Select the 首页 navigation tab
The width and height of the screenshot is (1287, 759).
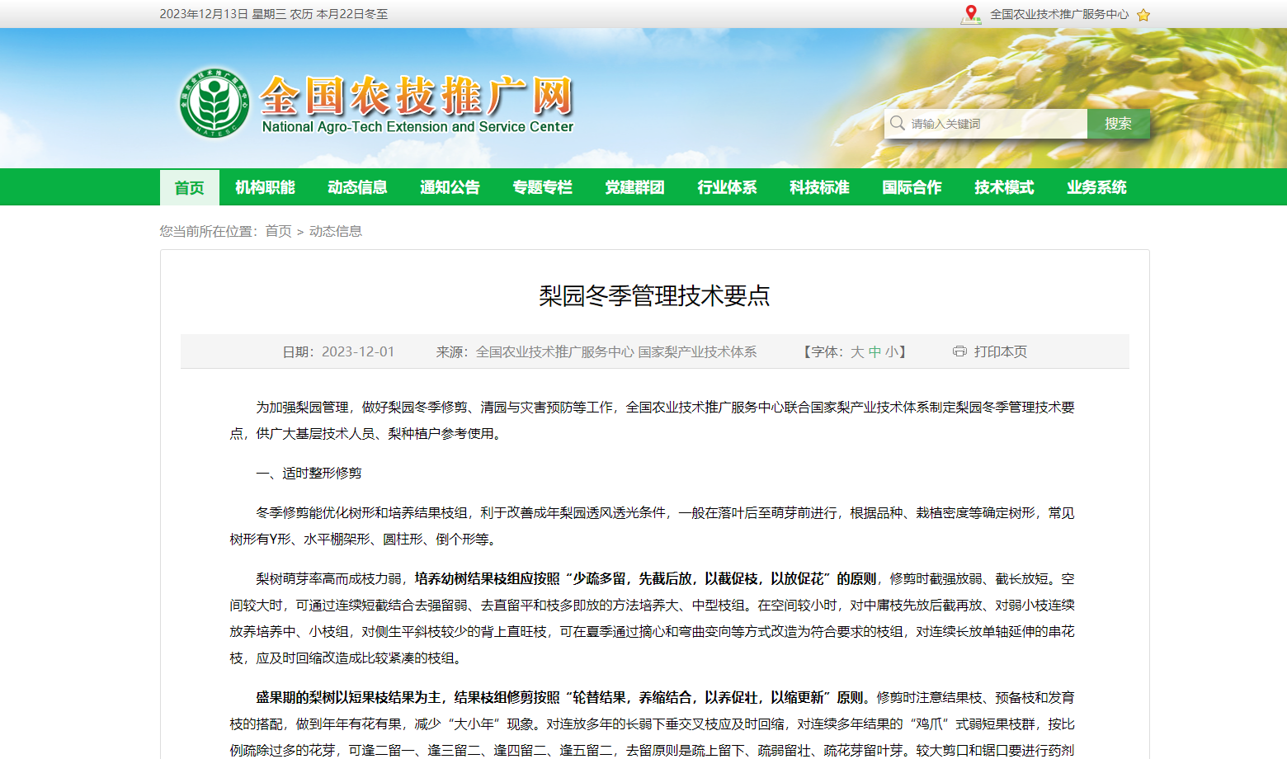(189, 187)
